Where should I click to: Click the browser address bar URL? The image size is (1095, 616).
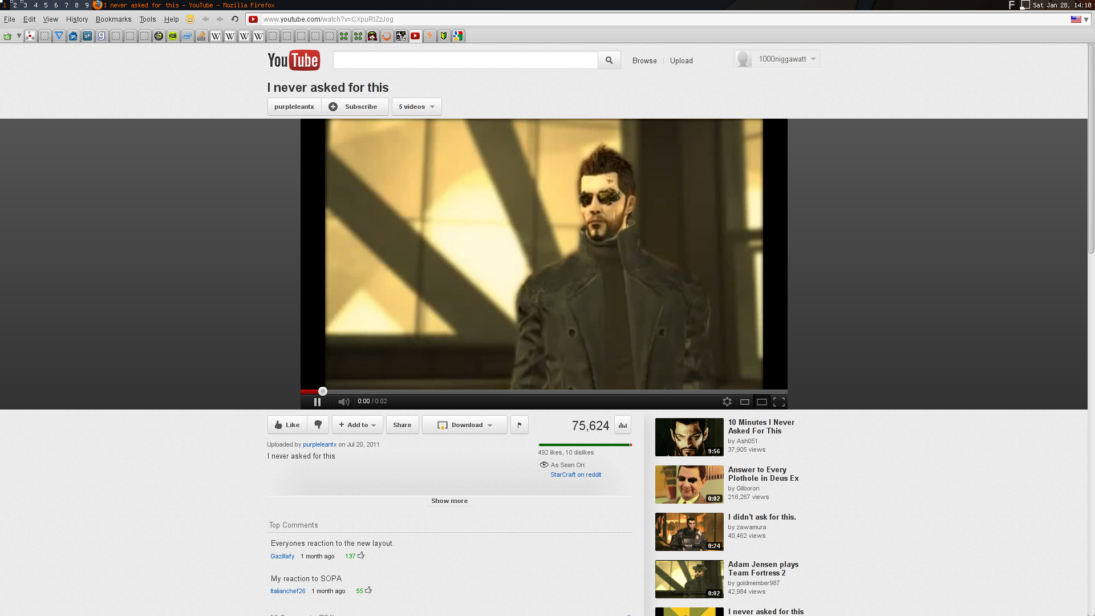click(328, 19)
